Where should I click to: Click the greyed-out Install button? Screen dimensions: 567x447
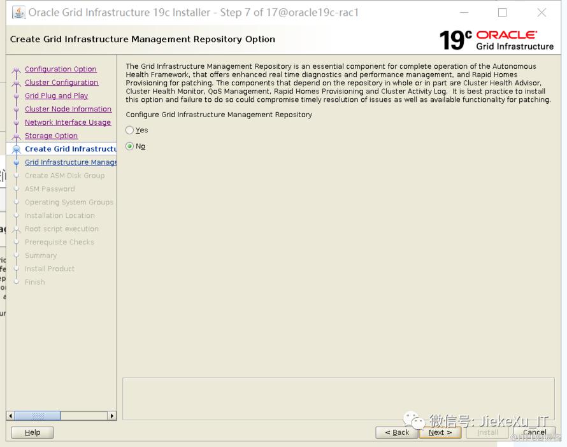coord(487,432)
